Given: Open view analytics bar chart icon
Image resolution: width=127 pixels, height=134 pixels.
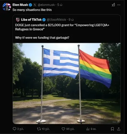Looking at the screenshot, I should (88, 129).
